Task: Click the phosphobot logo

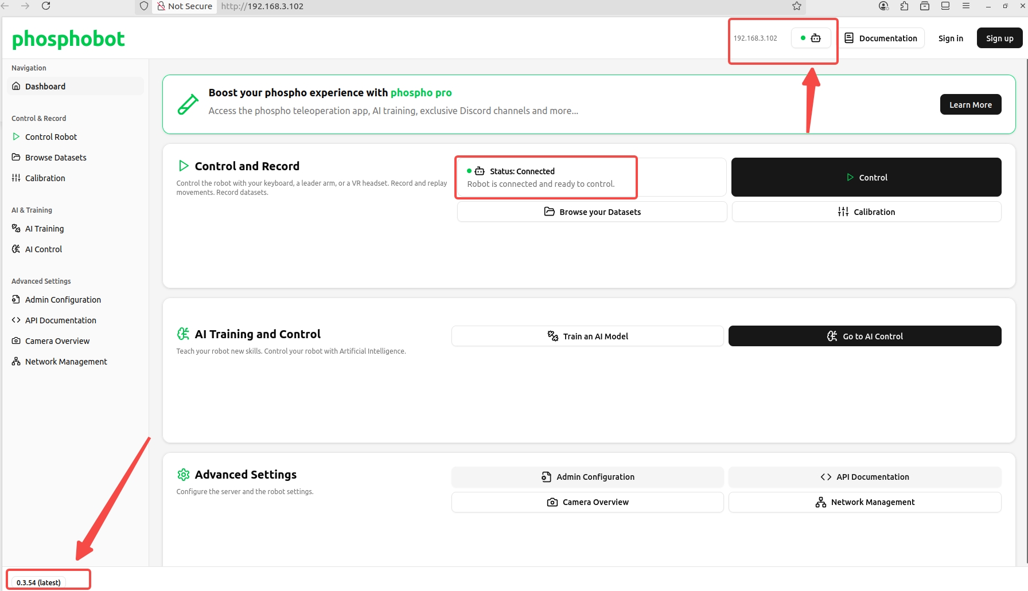Action: pyautogui.click(x=68, y=39)
